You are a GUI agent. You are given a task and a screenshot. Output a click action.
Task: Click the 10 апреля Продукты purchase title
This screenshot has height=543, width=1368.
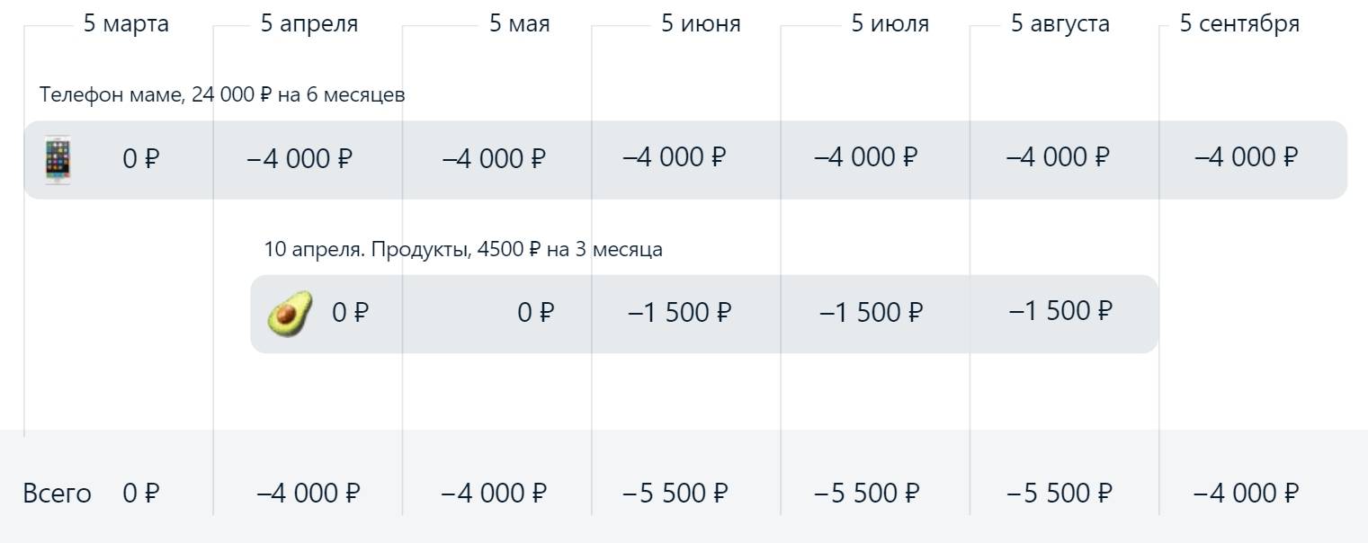coord(463,249)
